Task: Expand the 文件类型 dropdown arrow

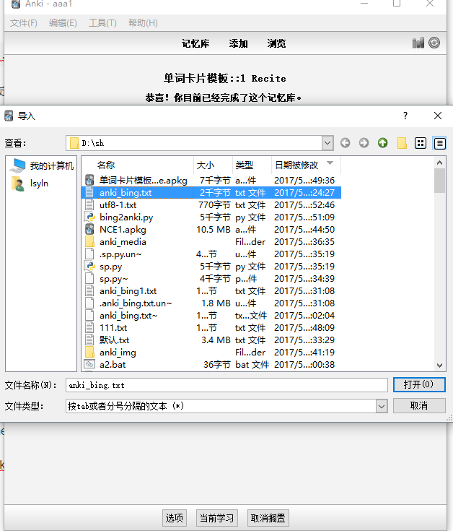Action: 382,406
